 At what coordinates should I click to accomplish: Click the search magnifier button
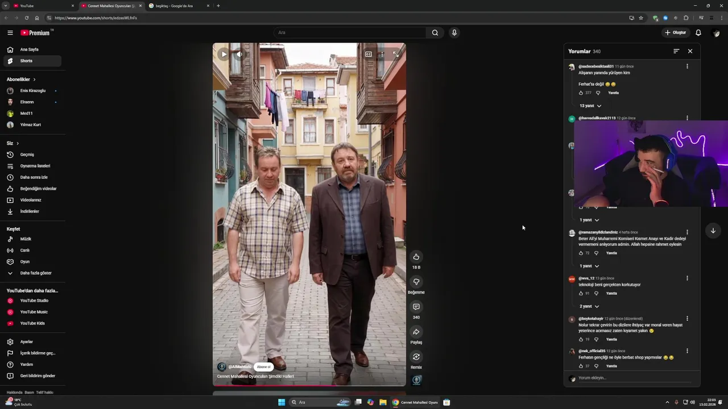(x=435, y=32)
